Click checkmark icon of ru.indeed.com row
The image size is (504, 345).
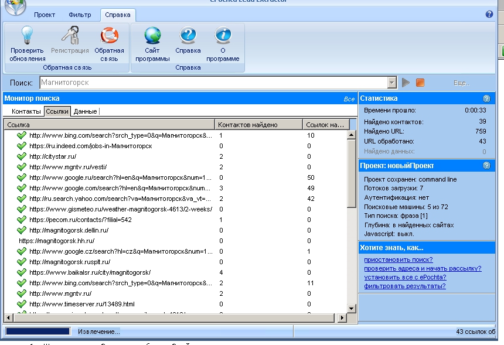coord(22,146)
